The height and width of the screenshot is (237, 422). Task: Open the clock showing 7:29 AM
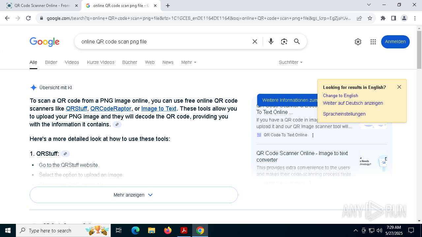[x=394, y=230]
